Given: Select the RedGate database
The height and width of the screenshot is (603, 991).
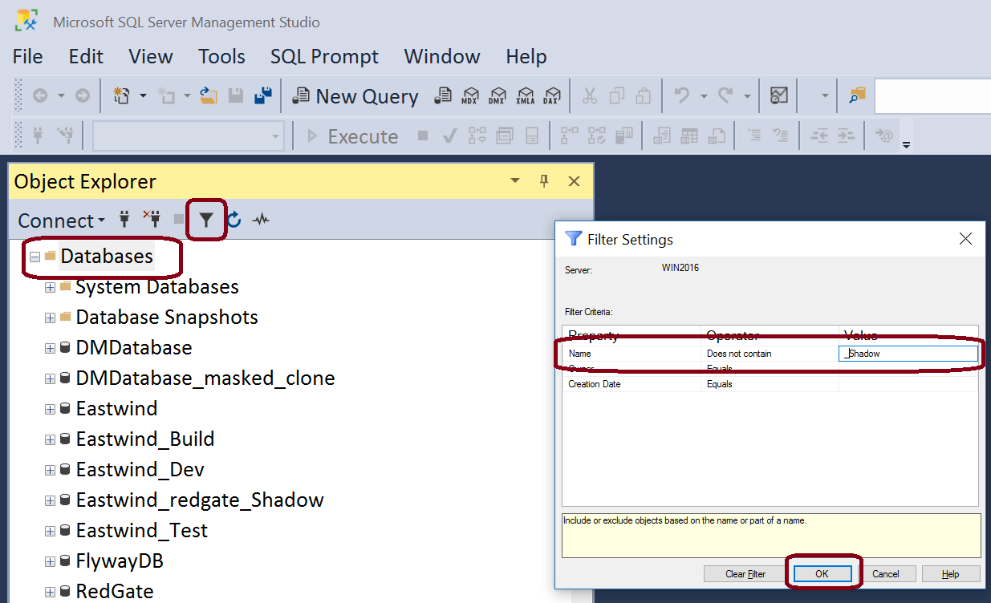Looking at the screenshot, I should coord(114,592).
